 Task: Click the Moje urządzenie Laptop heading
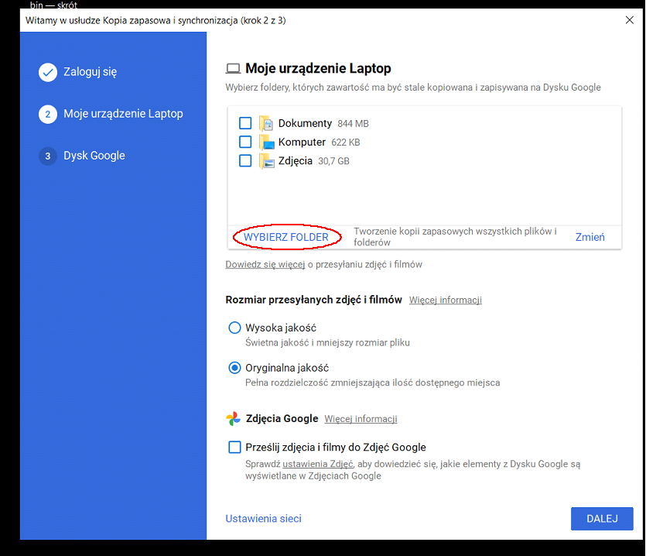[x=318, y=68]
